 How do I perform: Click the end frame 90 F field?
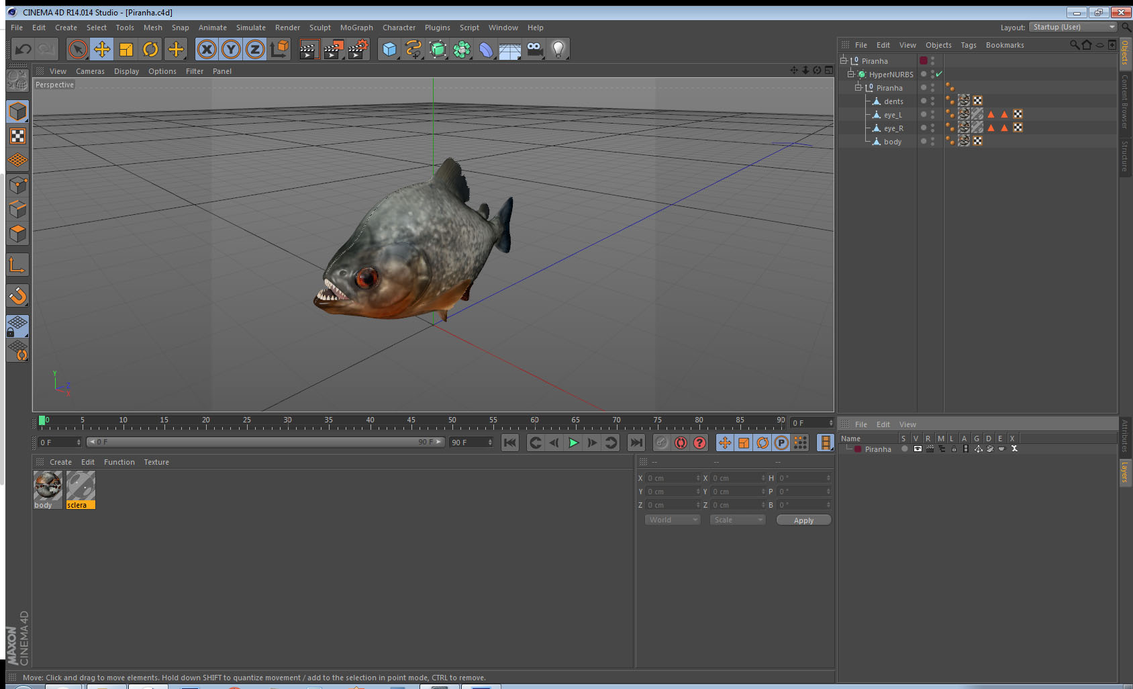(x=471, y=442)
